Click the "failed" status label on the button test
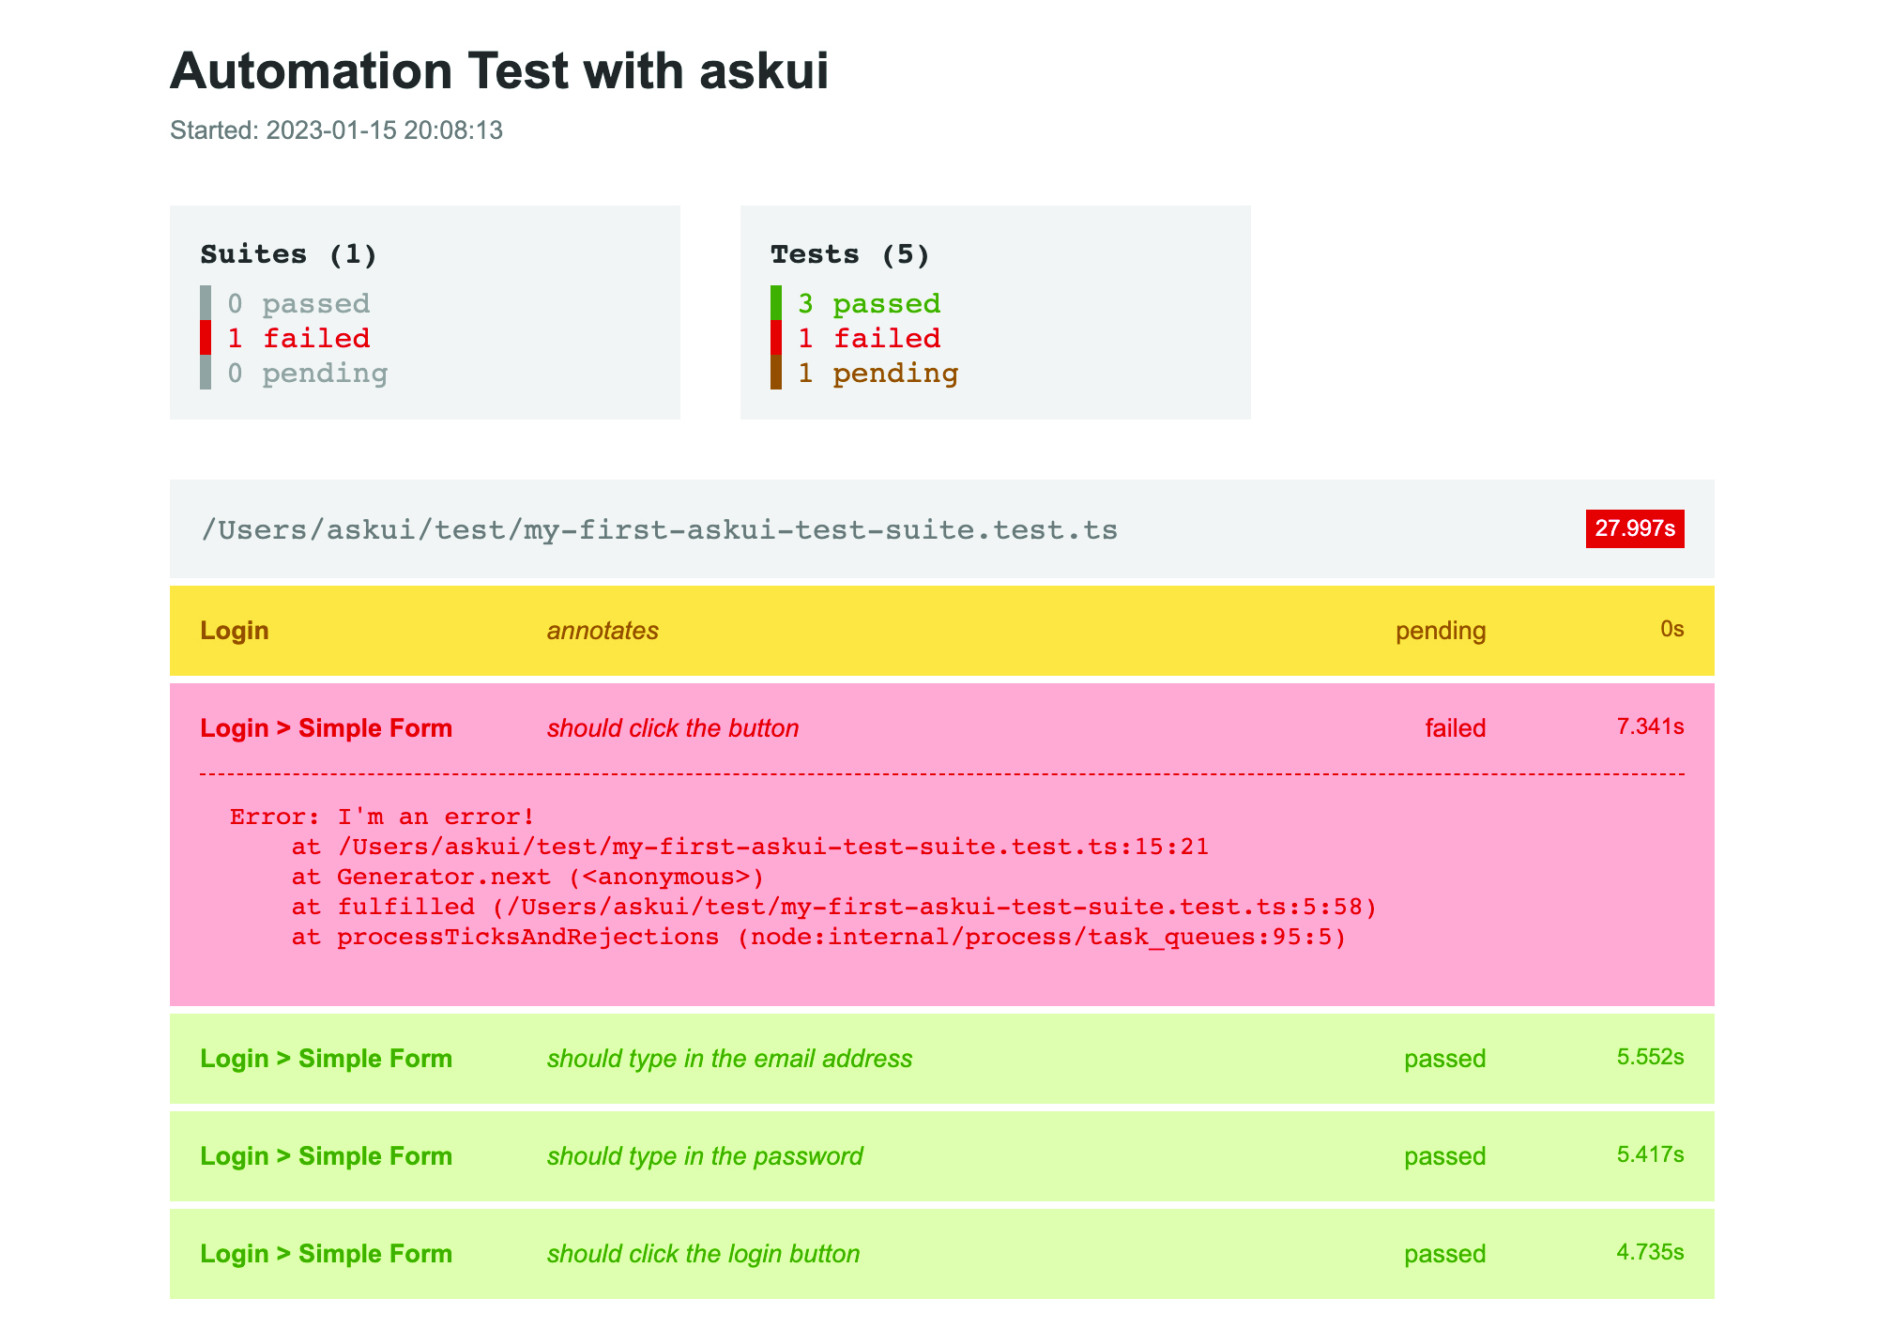 point(1455,727)
